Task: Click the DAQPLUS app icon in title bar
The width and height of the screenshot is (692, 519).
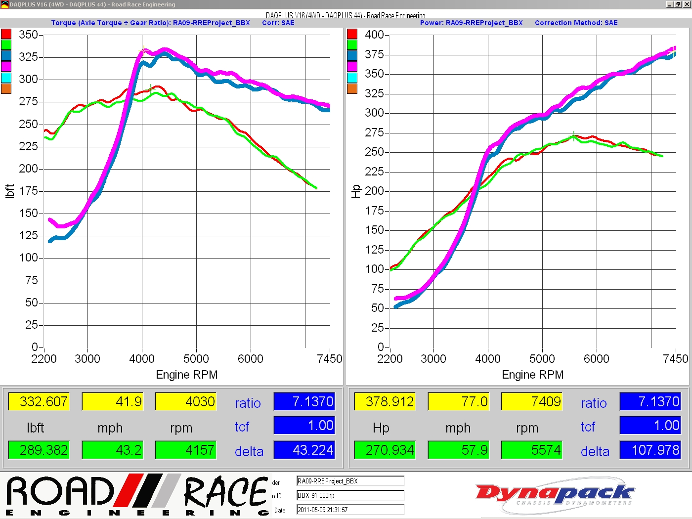Action: tap(4, 4)
